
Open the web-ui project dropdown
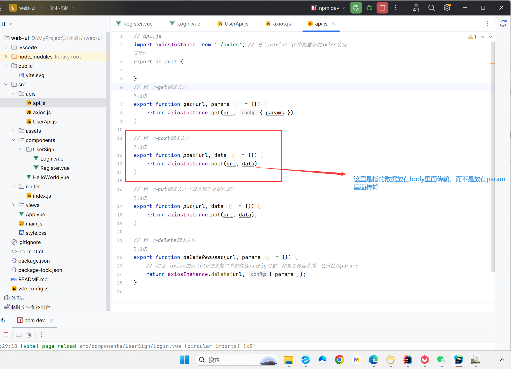25,8
